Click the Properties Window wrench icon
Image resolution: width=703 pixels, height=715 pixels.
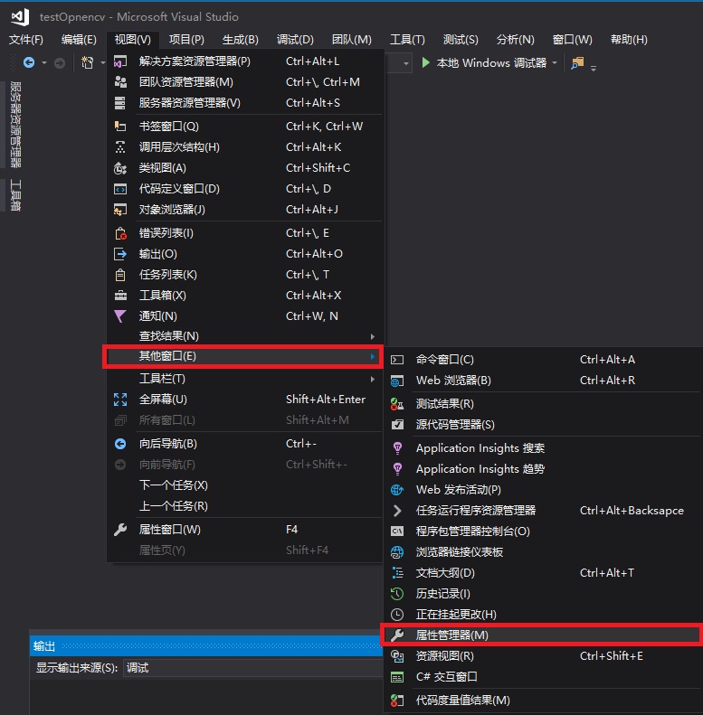pyautogui.click(x=120, y=530)
